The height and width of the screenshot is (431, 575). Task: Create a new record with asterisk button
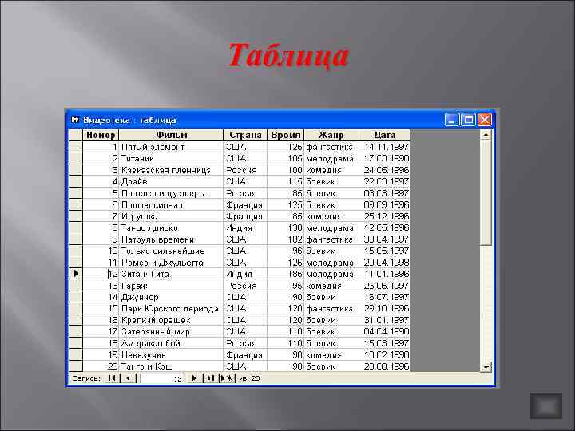click(227, 378)
